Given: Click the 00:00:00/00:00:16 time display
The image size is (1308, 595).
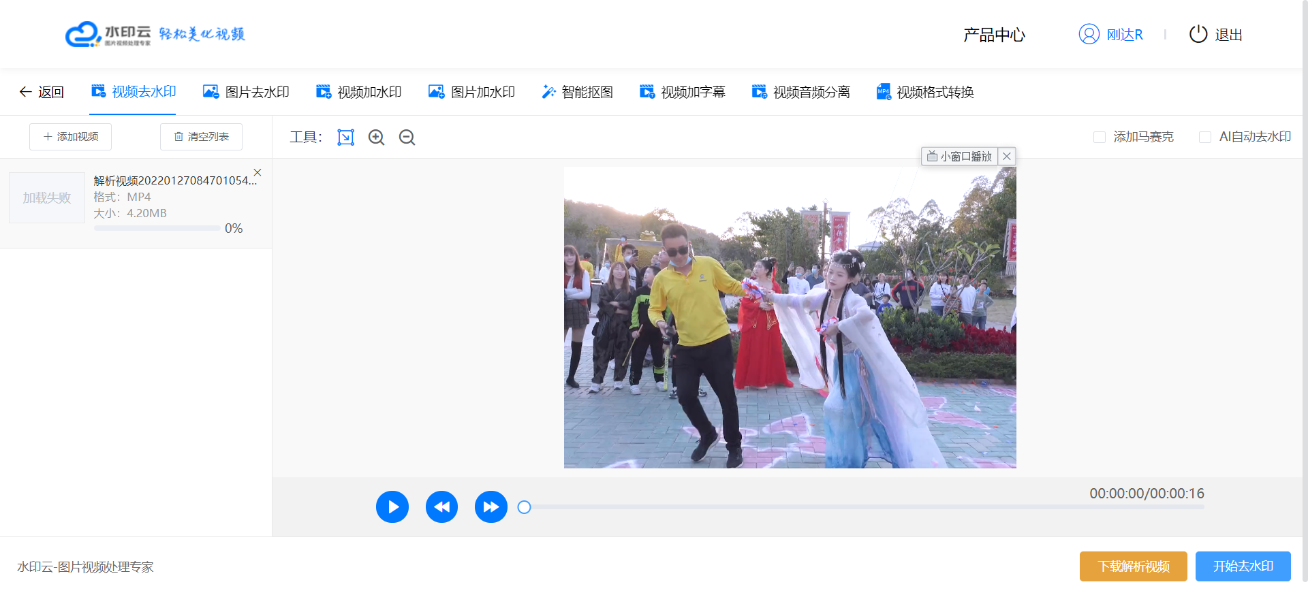Looking at the screenshot, I should click(1147, 494).
